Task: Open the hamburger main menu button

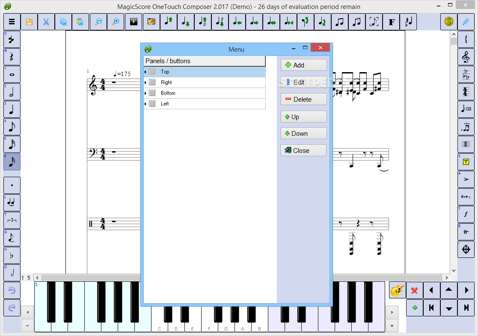Action: (x=12, y=22)
